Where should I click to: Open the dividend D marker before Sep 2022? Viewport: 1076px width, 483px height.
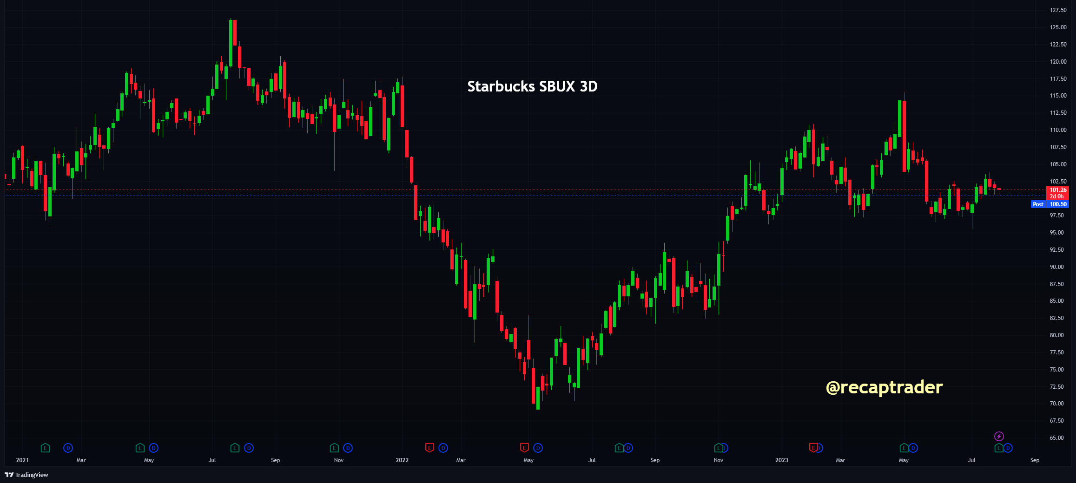[628, 448]
